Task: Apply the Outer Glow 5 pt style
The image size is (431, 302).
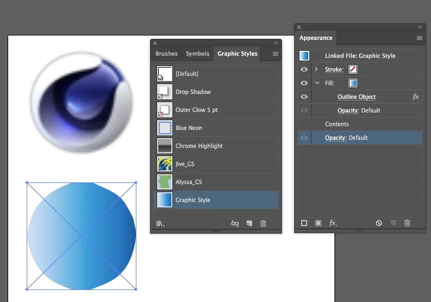Action: [x=216, y=110]
